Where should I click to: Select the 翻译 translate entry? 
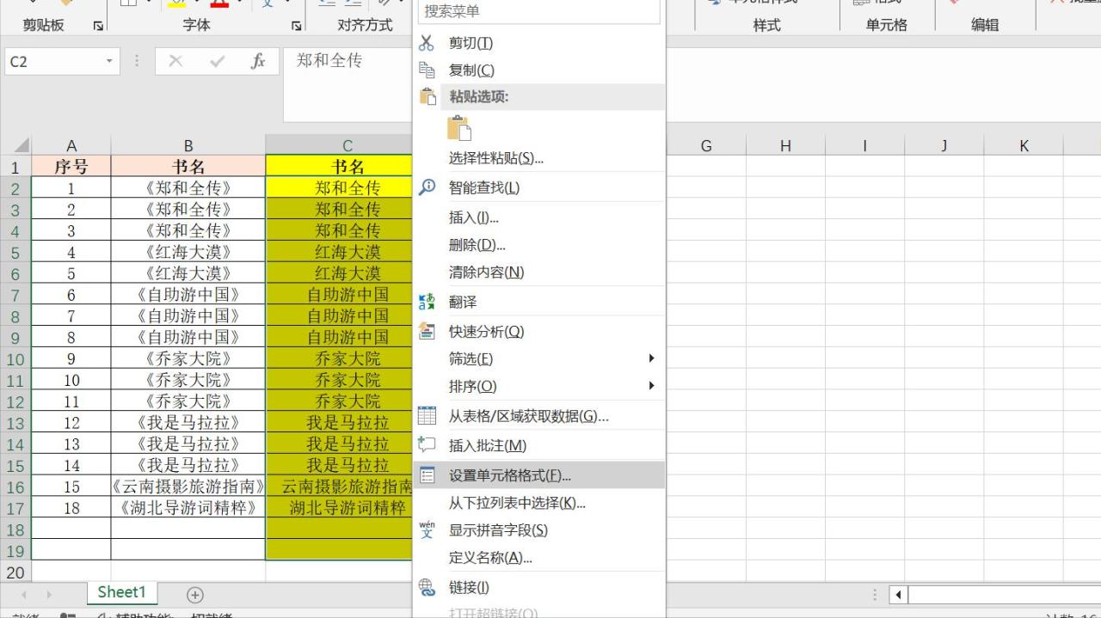tap(538, 303)
